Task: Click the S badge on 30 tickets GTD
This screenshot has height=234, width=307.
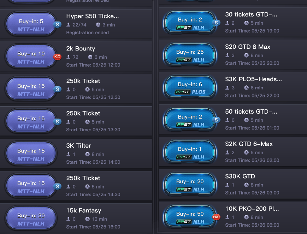Action: click(217, 23)
